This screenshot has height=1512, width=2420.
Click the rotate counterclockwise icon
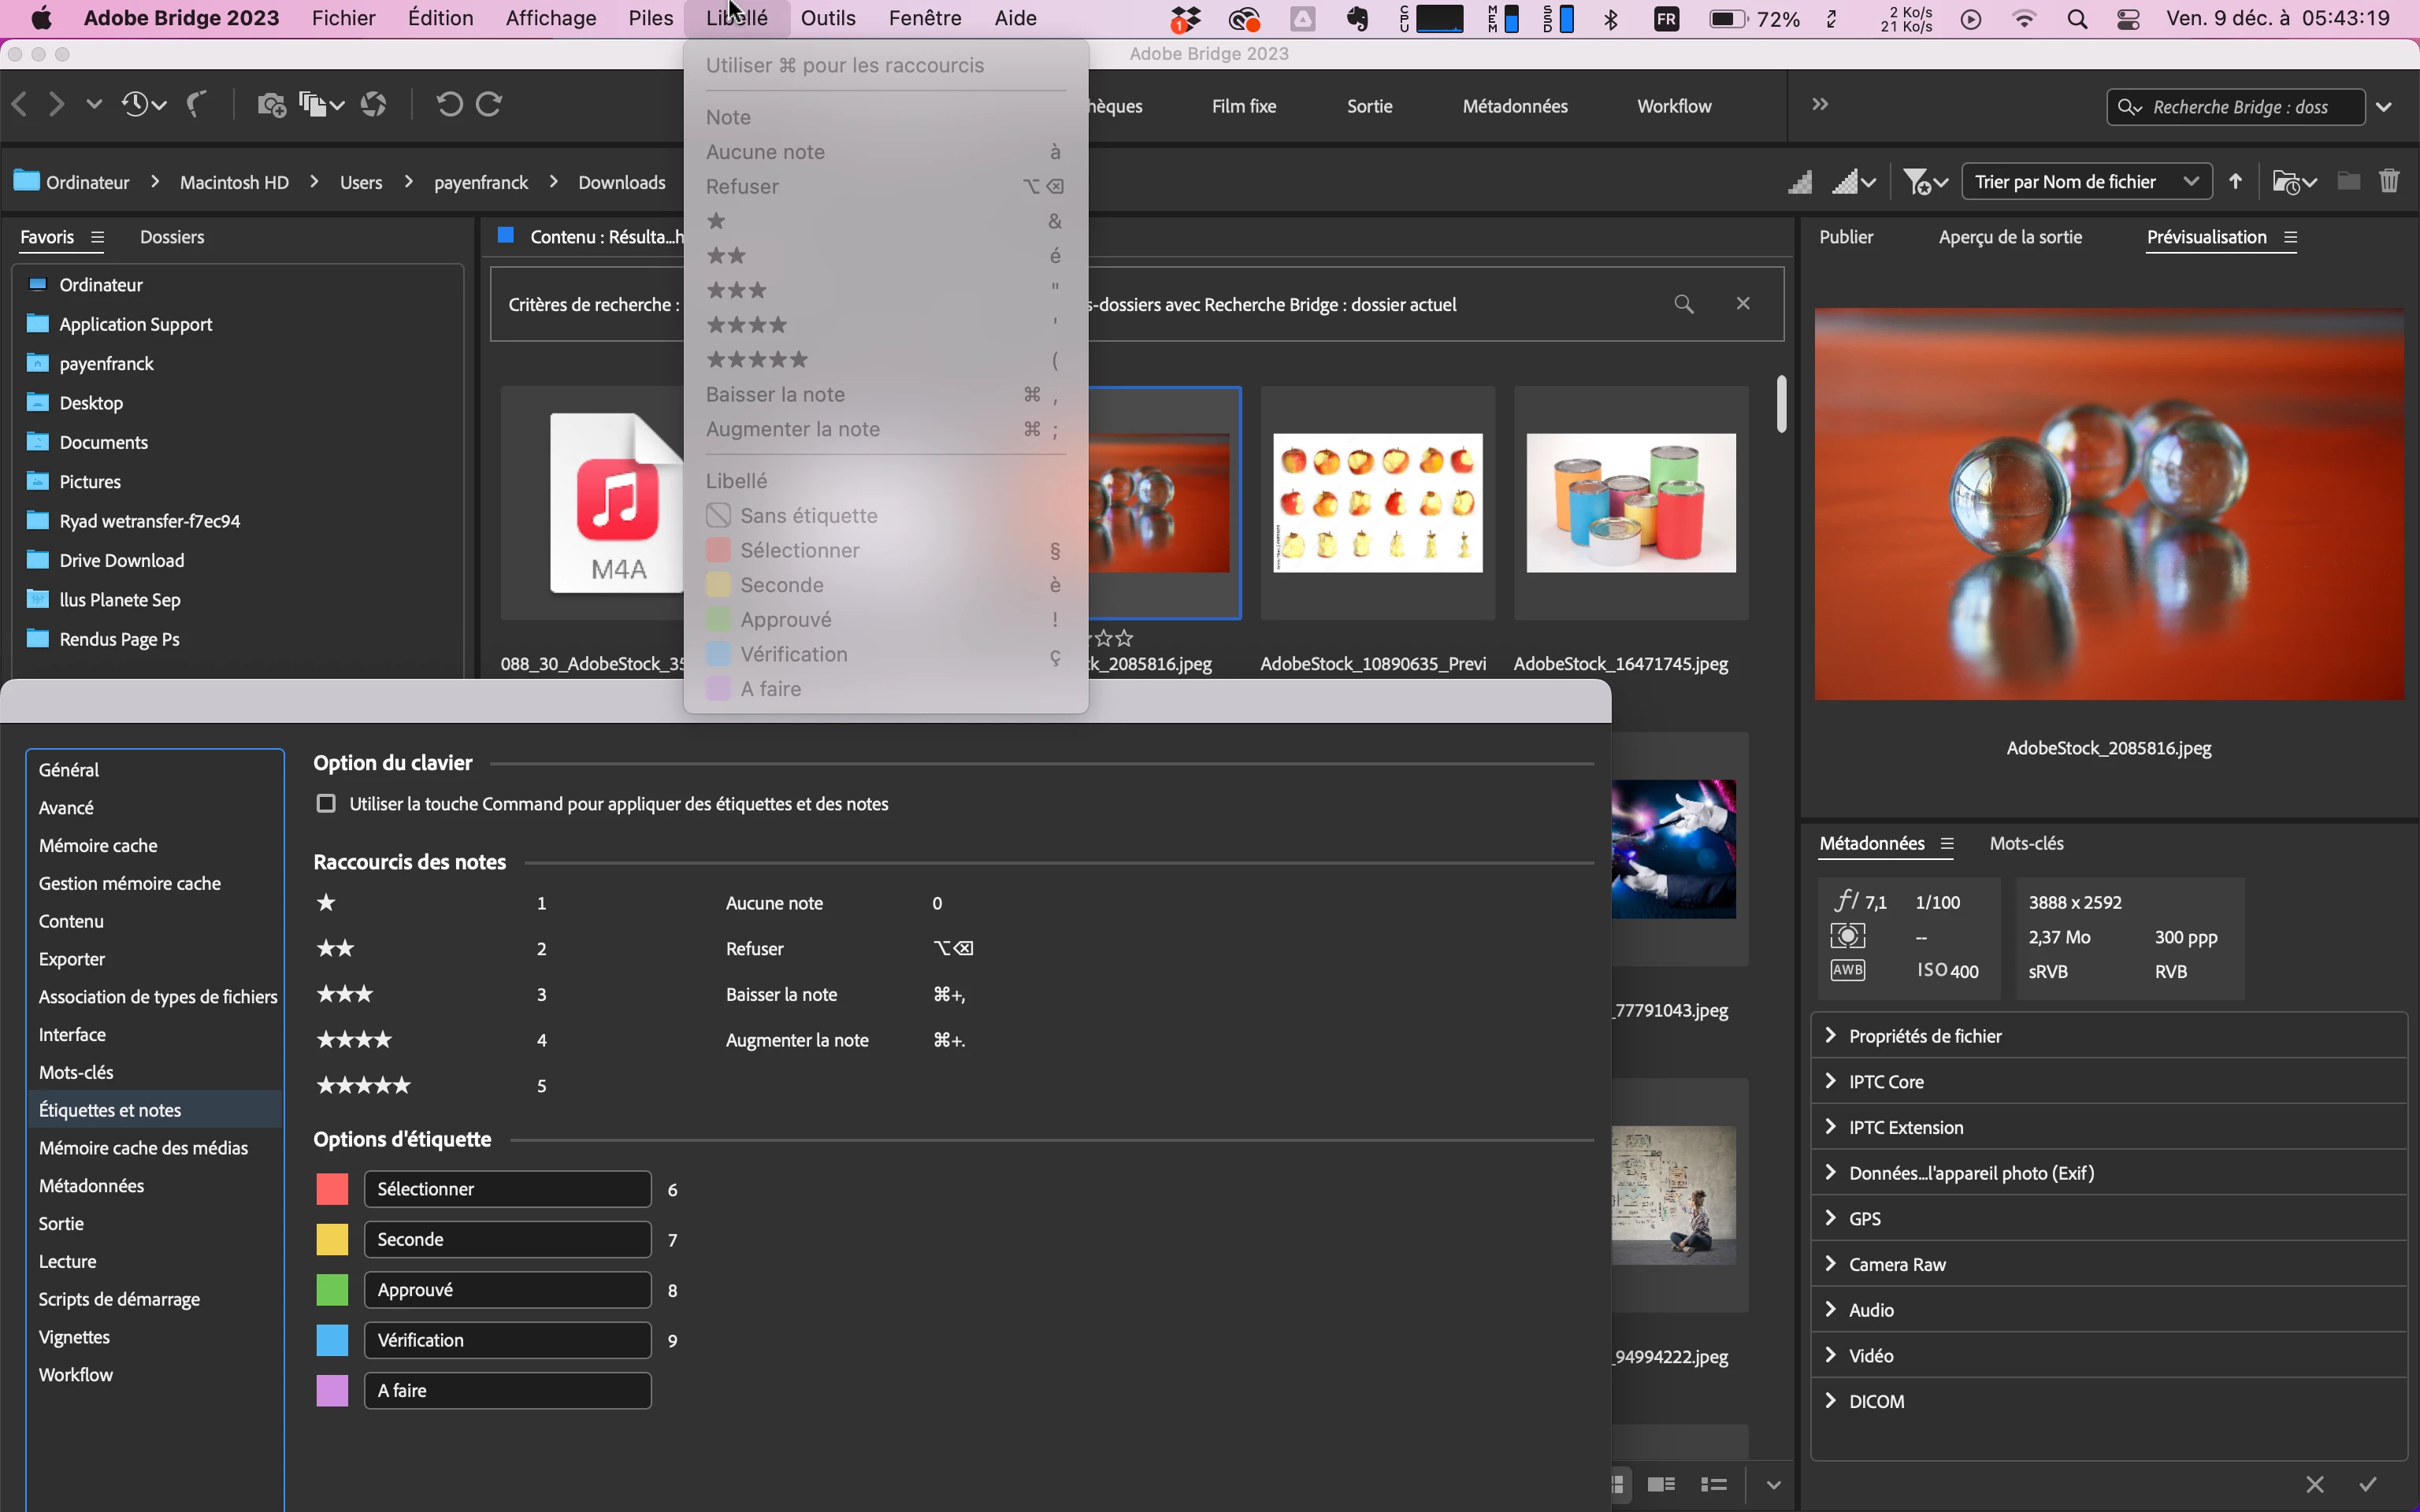[x=449, y=104]
